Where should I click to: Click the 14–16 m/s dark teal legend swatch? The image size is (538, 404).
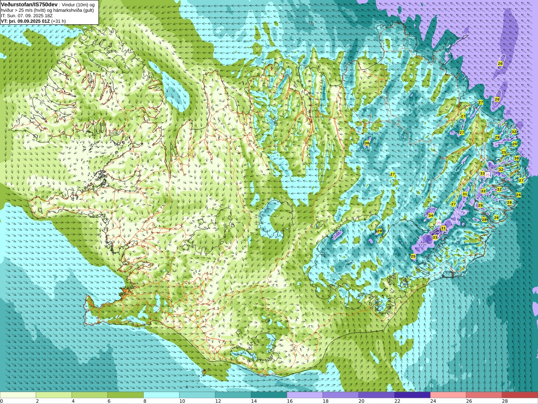[269, 395]
